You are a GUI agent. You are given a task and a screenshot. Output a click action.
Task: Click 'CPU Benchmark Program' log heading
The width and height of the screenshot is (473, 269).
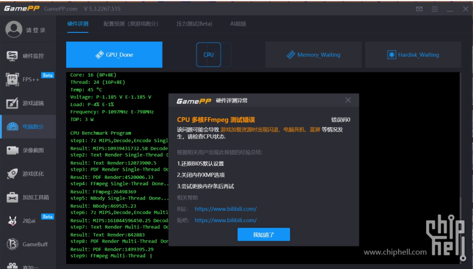tap(100, 133)
